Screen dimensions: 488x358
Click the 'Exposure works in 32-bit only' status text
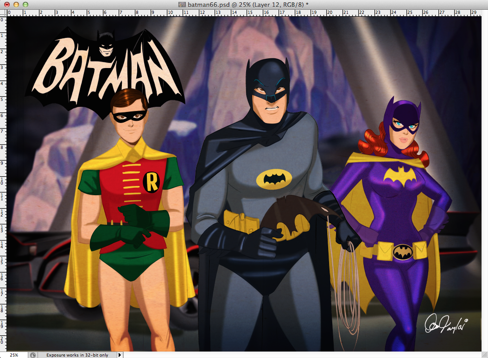[x=76, y=355]
